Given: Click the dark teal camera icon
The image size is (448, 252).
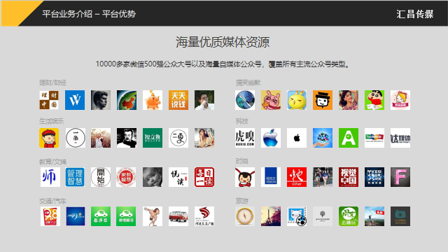Looking at the screenshot, I should point(400,216).
